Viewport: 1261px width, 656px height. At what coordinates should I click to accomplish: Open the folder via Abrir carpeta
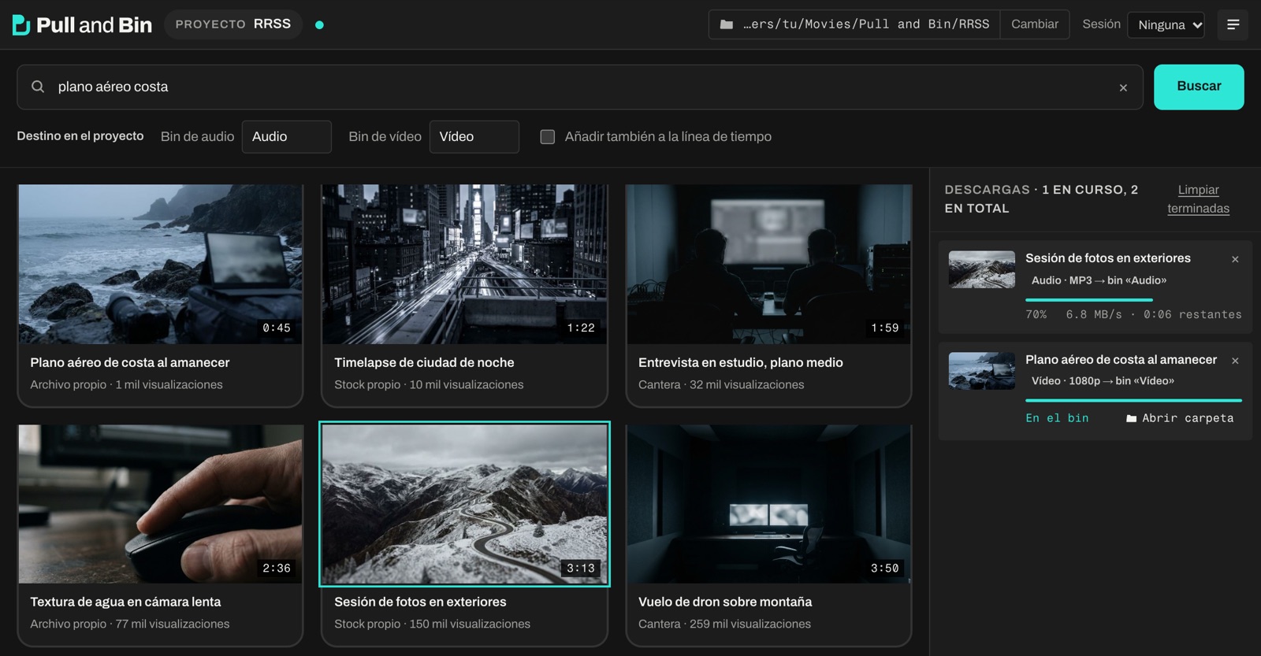(1180, 418)
